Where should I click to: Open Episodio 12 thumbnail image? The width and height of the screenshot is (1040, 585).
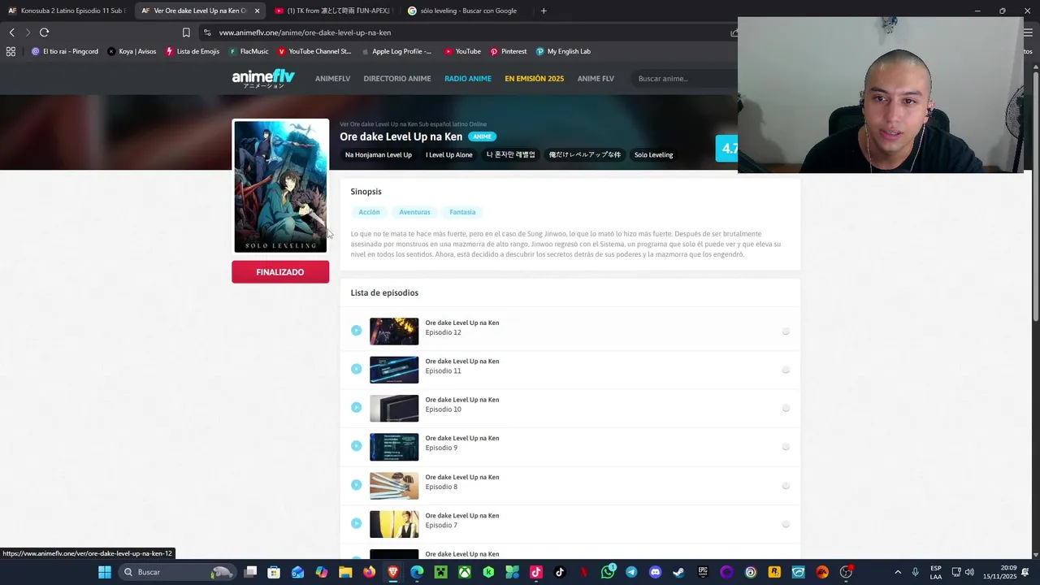(394, 331)
